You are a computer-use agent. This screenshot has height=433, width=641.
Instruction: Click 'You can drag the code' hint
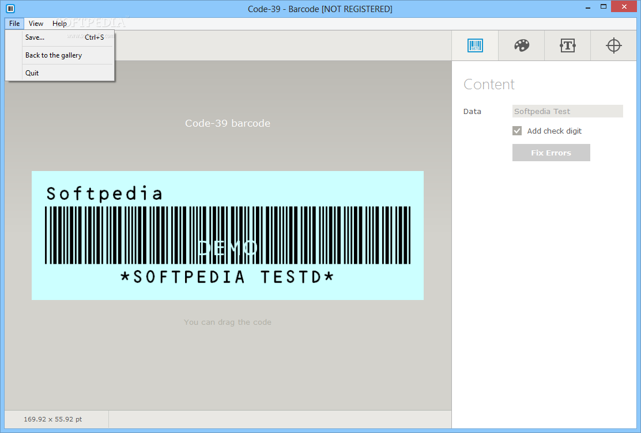point(227,322)
